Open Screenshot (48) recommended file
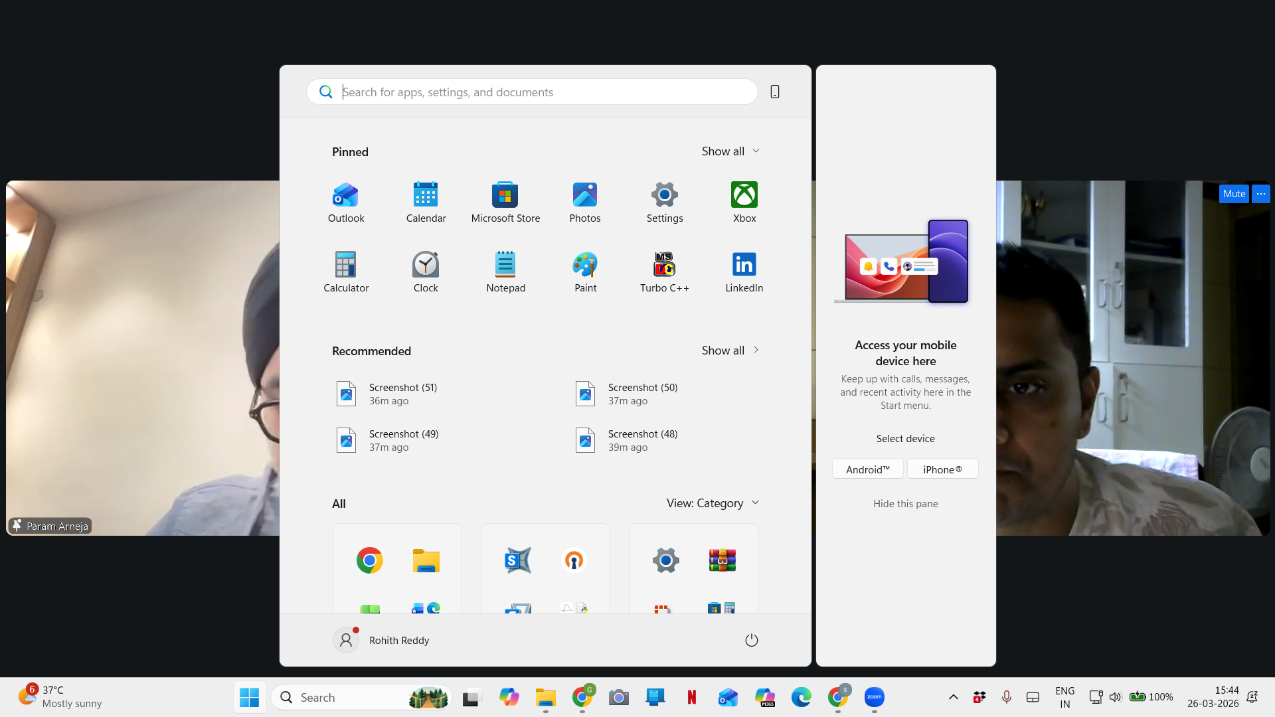 [642, 440]
